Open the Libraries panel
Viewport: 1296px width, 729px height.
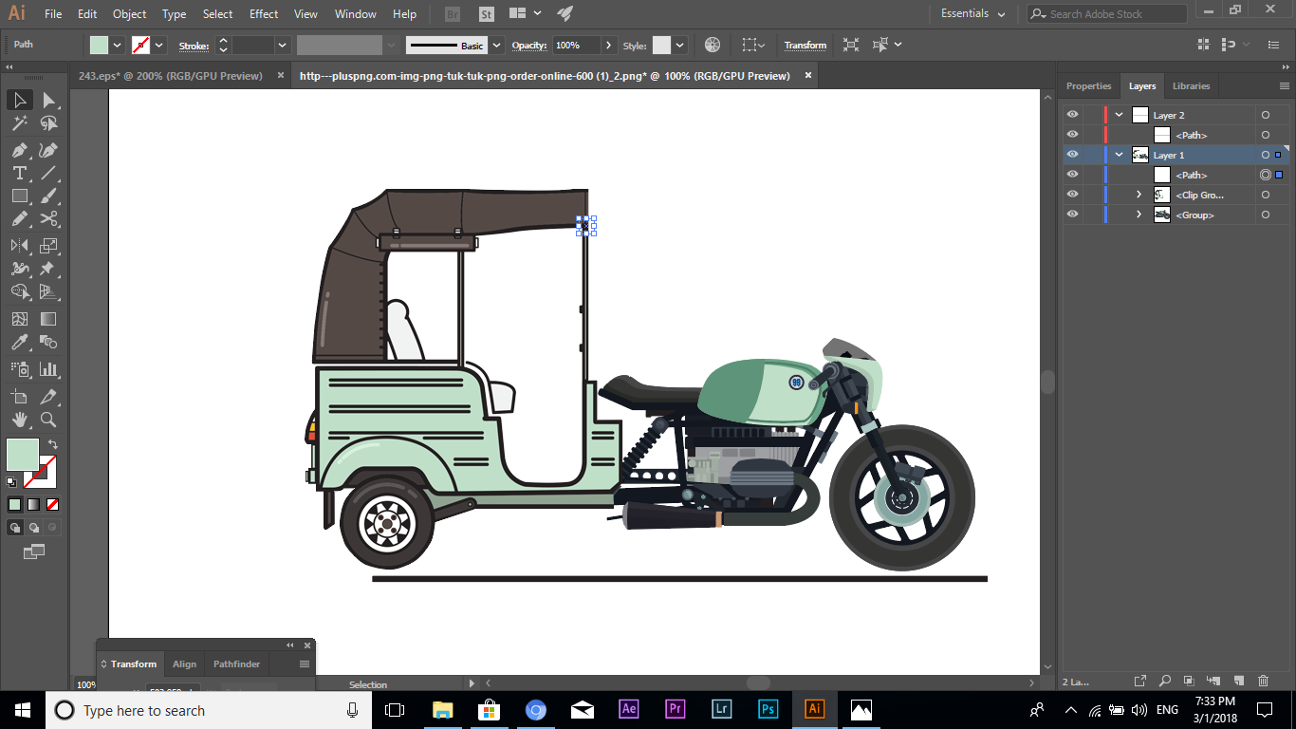1191,85
